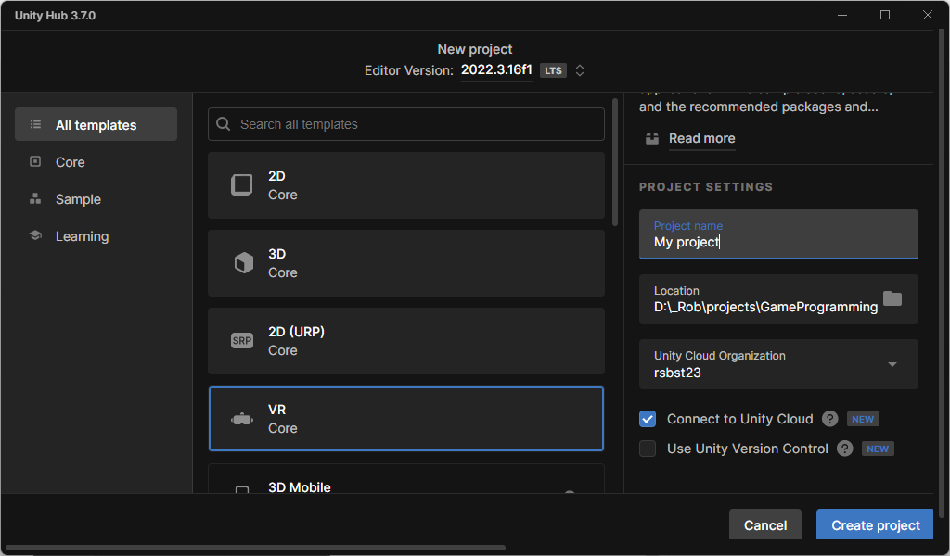Minimize the Unity Hub window
950x556 pixels.
coord(842,15)
